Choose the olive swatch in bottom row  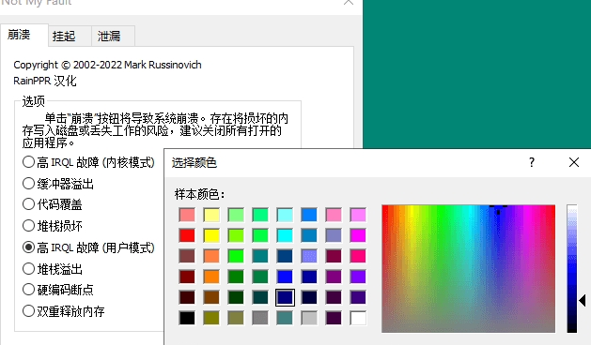[211, 318]
